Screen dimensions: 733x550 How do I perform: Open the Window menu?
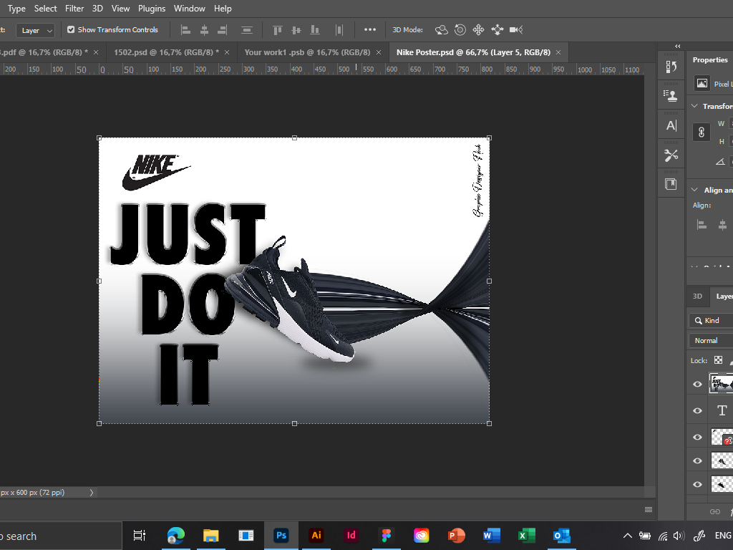pyautogui.click(x=189, y=9)
